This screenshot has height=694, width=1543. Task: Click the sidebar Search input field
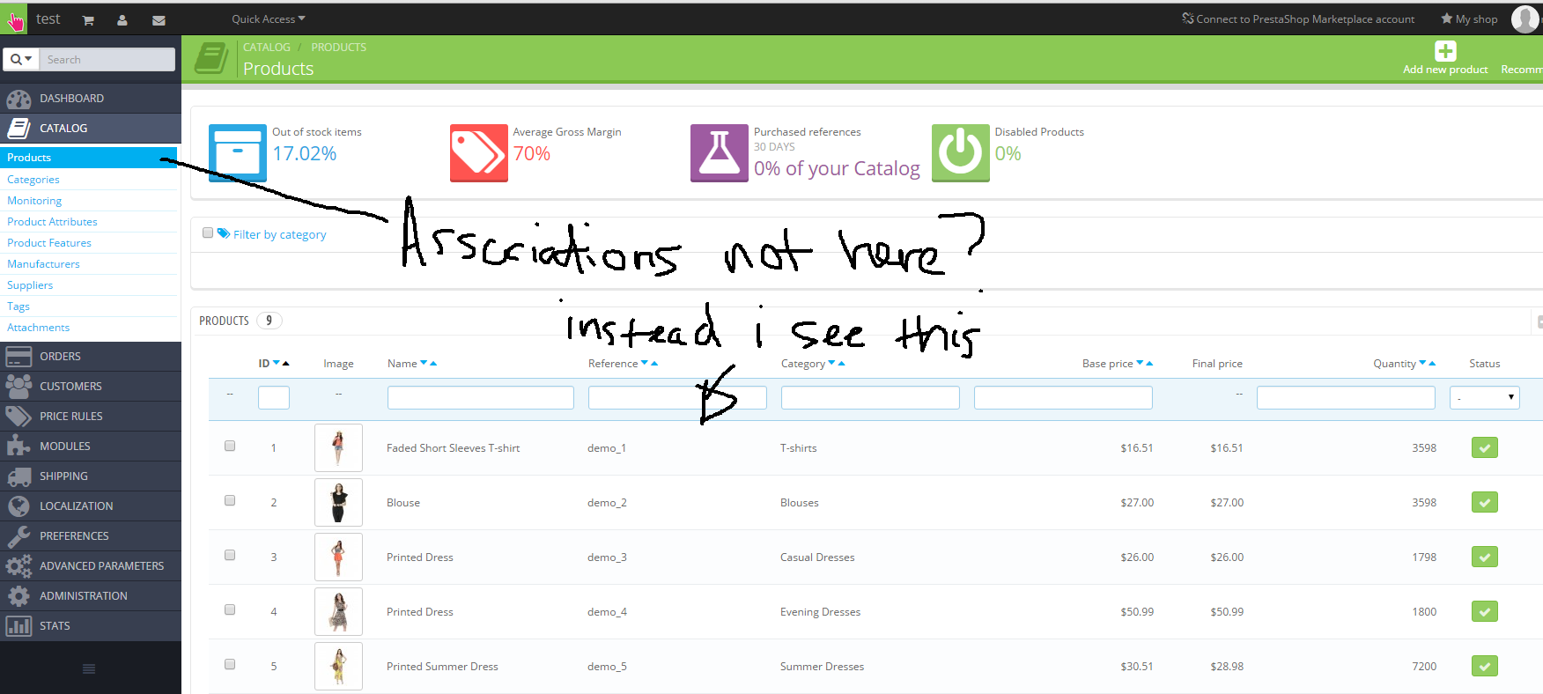click(108, 59)
